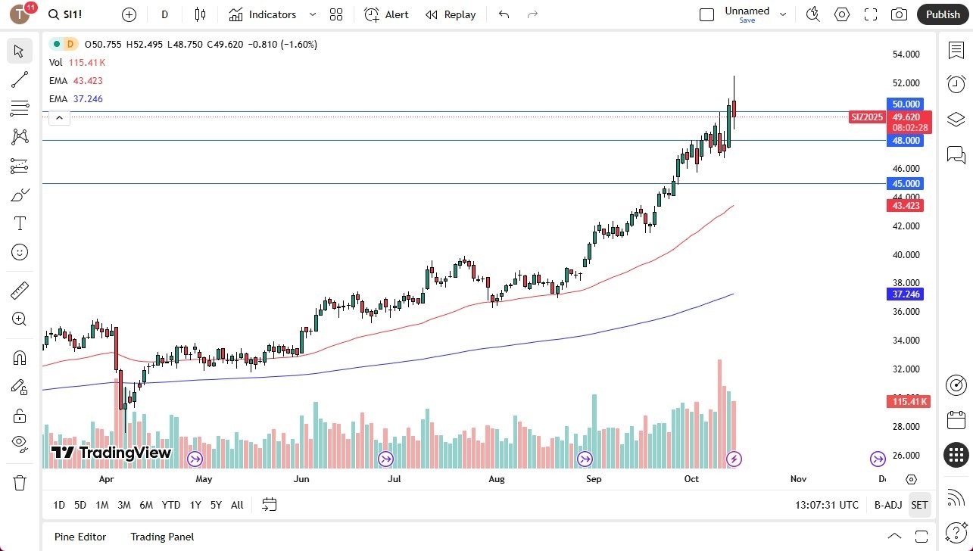Take a chart snapshot with the camera icon

(x=898, y=14)
